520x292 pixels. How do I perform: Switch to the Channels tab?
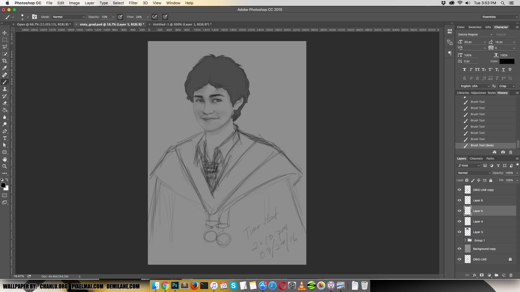pos(476,158)
